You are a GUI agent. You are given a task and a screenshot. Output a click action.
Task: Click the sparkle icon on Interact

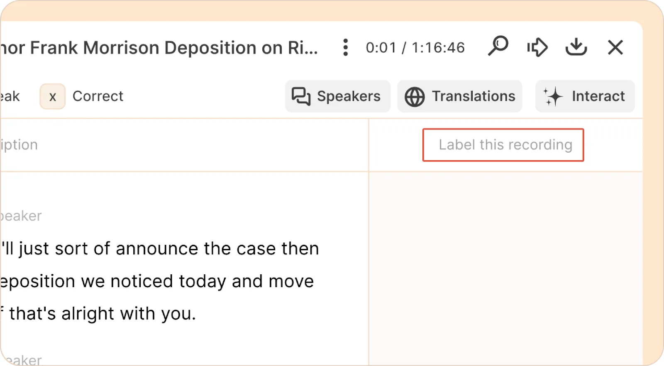(x=553, y=96)
